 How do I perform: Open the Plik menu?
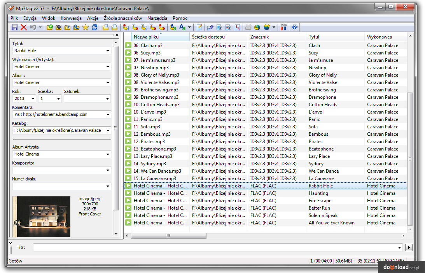14,18
